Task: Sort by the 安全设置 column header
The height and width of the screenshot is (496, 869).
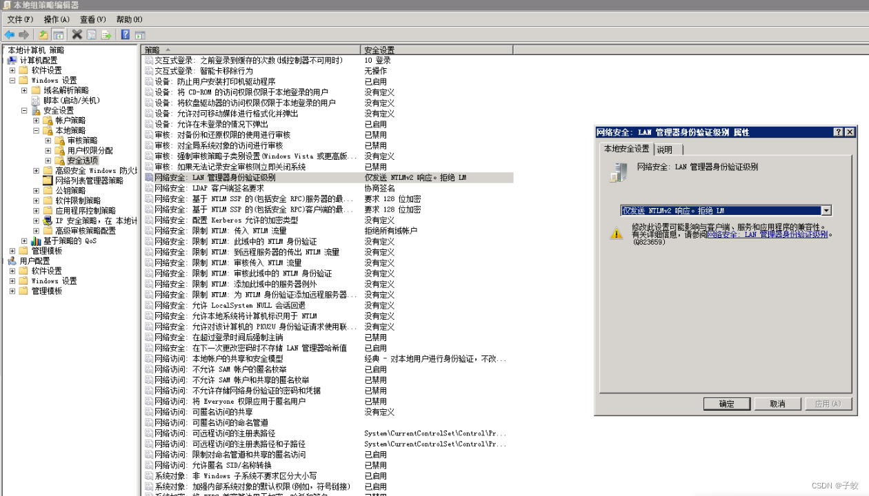Action: click(x=437, y=50)
